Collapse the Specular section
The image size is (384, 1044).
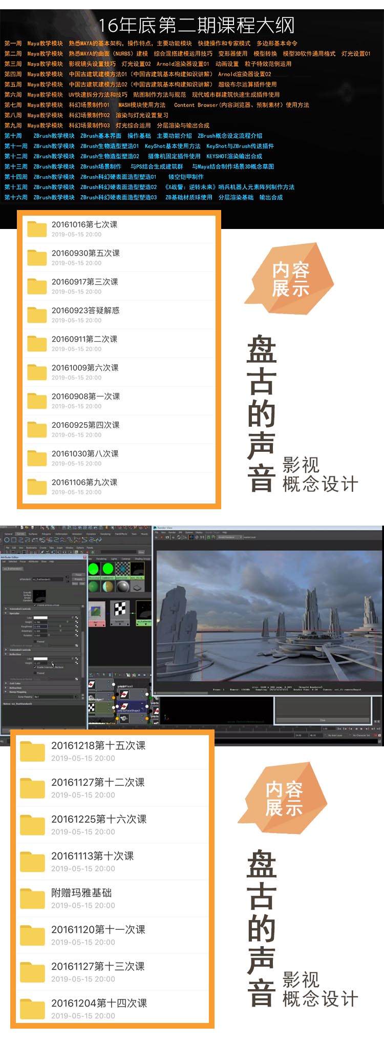pyautogui.click(x=6, y=613)
